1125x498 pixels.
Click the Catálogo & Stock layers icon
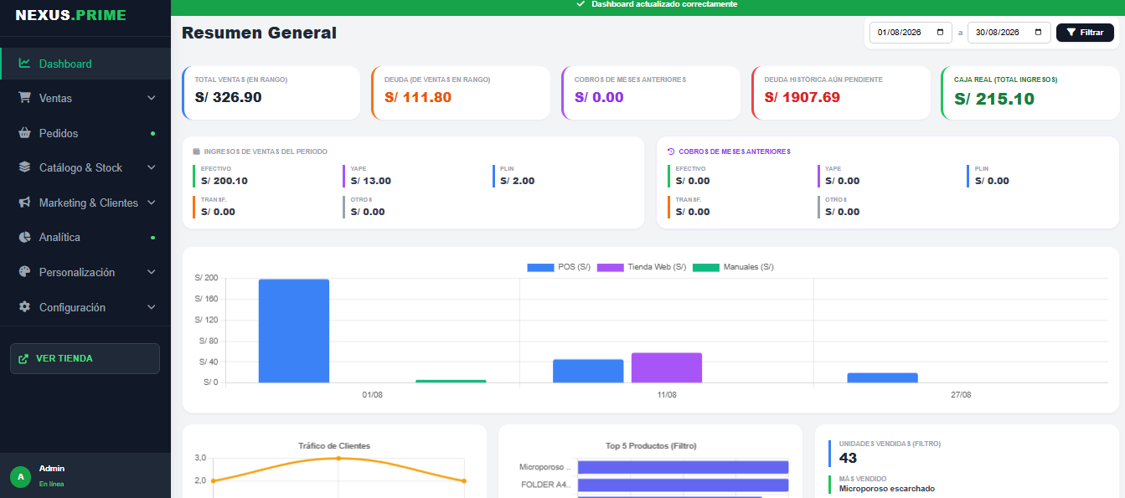click(24, 167)
